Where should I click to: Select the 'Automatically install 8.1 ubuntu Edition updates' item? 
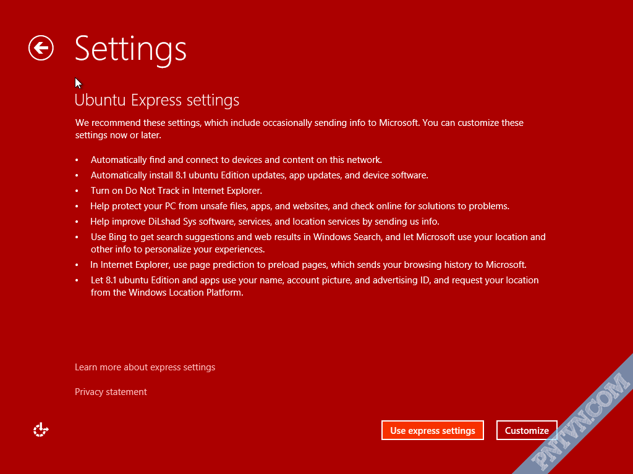tap(259, 175)
